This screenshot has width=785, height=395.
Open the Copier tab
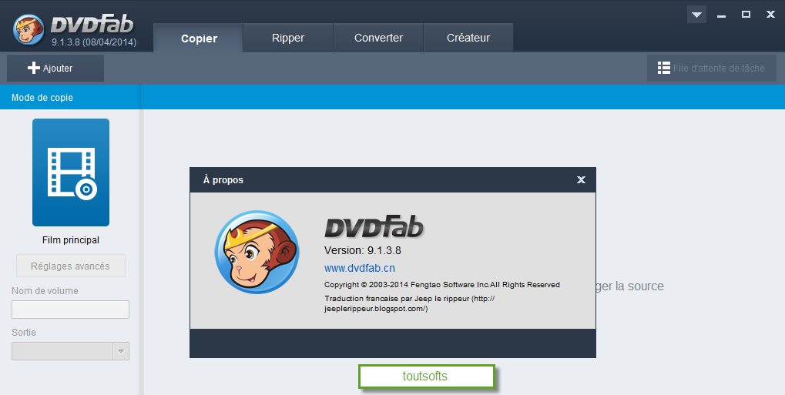click(199, 38)
